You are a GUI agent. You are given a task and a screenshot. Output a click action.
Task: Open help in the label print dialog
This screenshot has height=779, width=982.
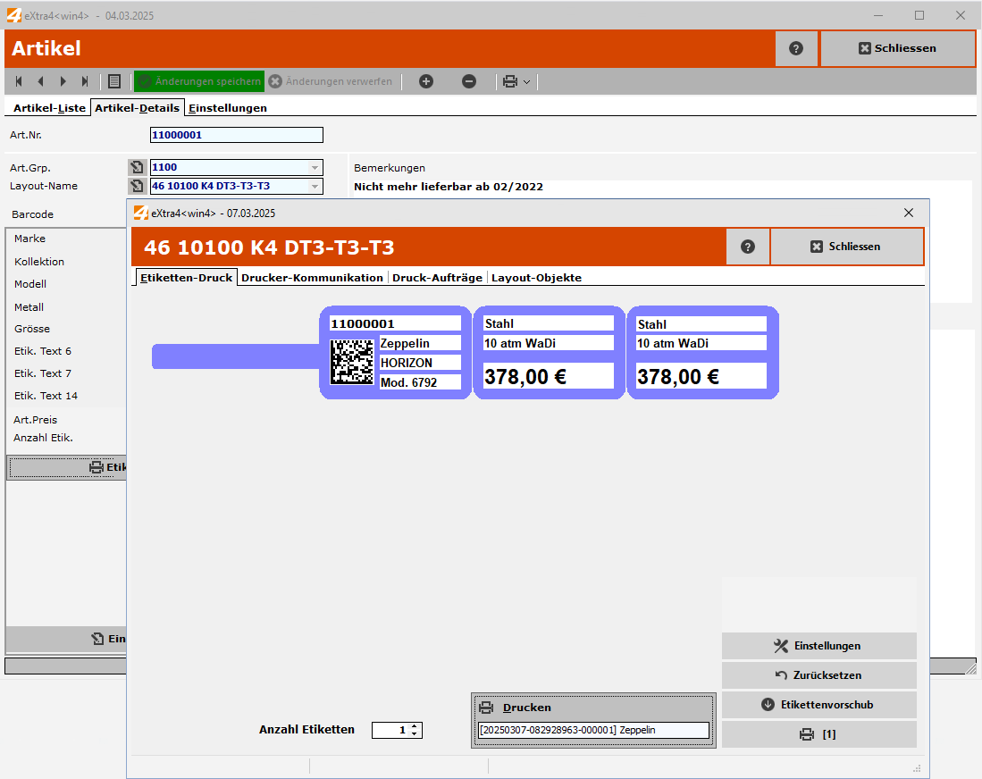748,247
